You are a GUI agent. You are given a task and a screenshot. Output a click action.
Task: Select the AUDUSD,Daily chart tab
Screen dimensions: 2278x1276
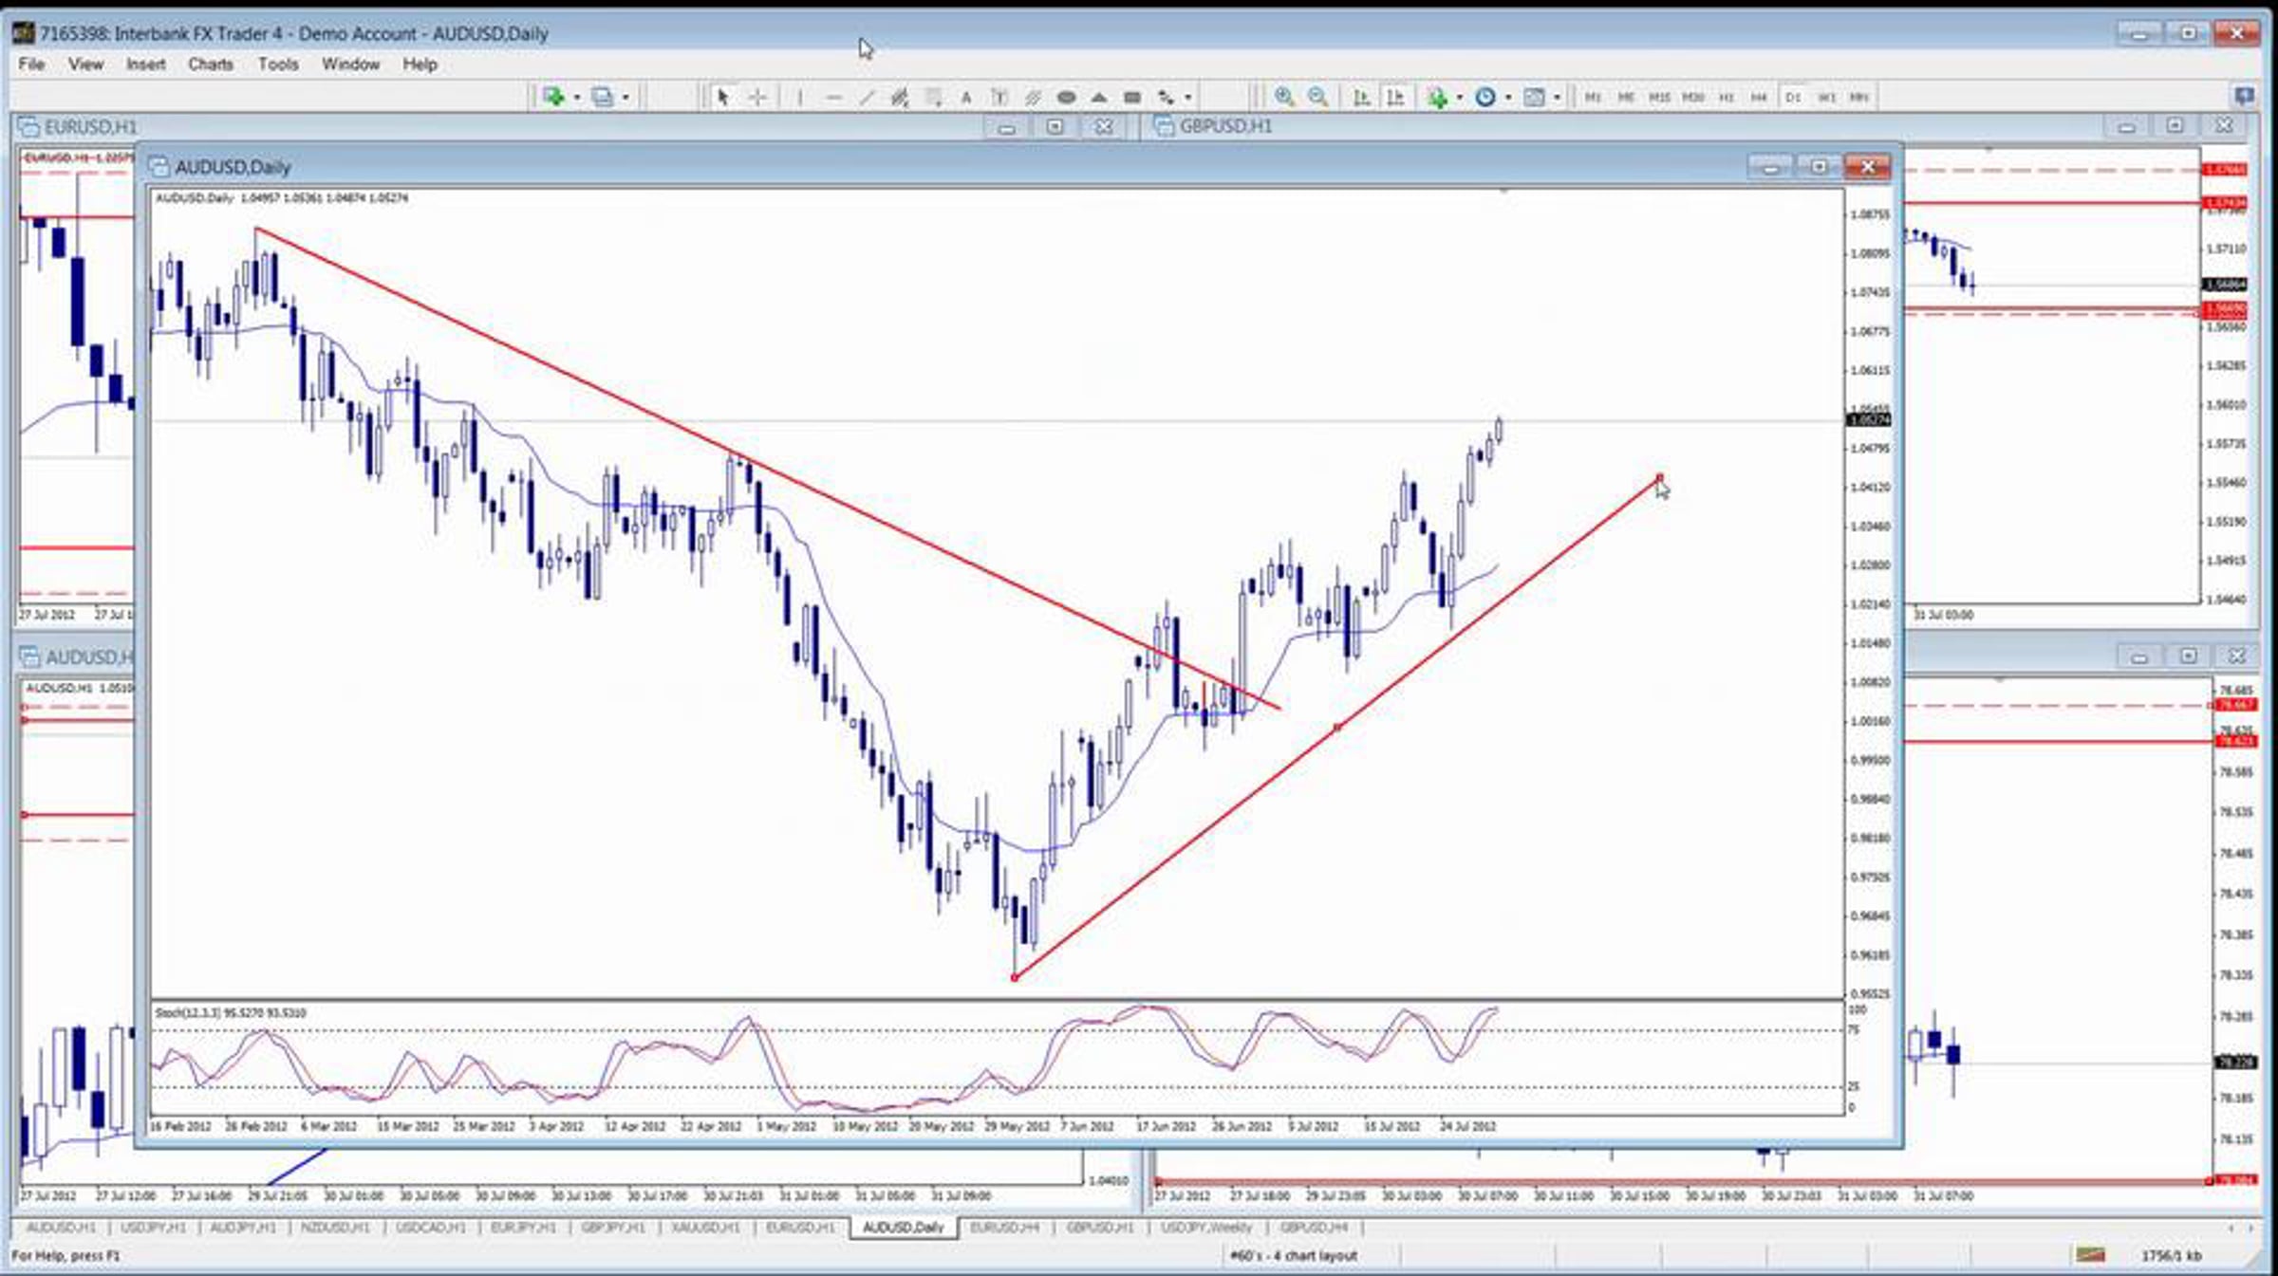904,1228
